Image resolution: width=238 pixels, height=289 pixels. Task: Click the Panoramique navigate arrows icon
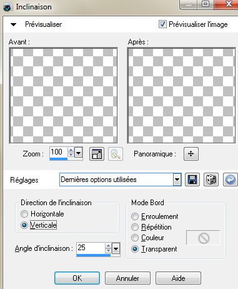pyautogui.click(x=191, y=154)
